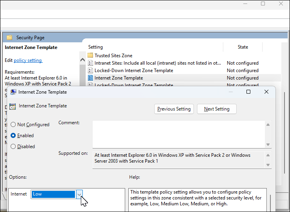Select the Enabled radio button
The width and height of the screenshot is (290, 212).
click(x=13, y=136)
